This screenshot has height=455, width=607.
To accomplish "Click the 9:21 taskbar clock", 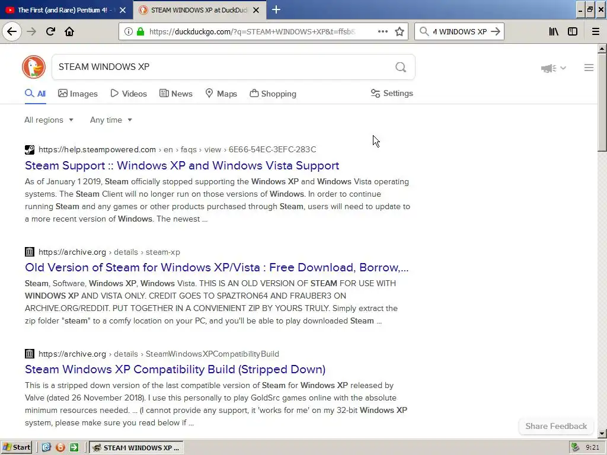I will tap(592, 448).
